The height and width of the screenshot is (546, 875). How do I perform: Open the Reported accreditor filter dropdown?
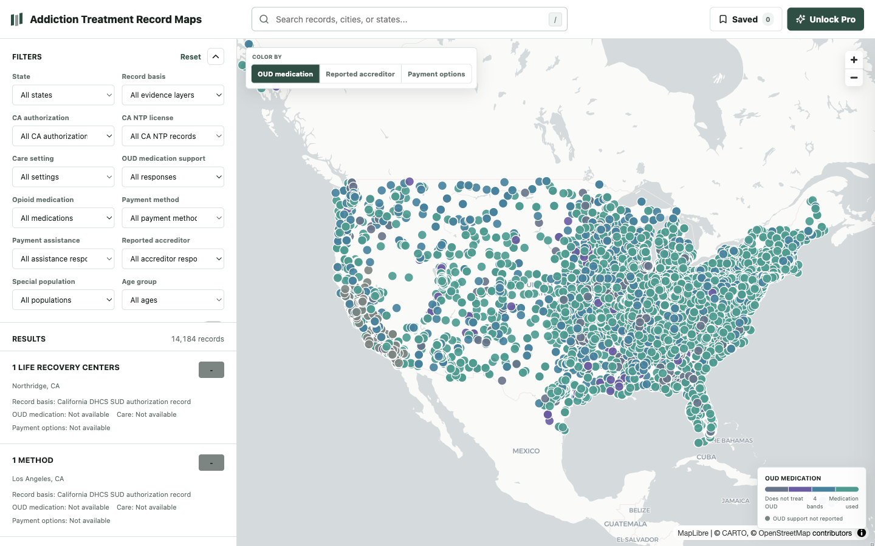pos(173,259)
